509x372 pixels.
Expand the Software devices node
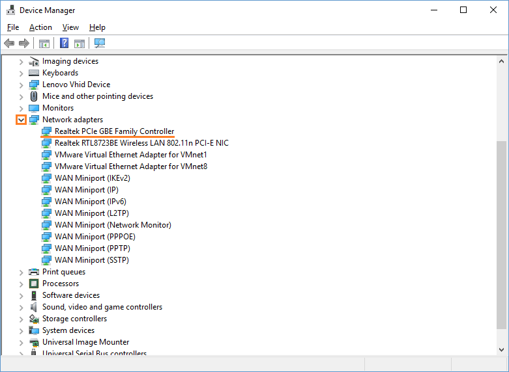[x=21, y=296]
